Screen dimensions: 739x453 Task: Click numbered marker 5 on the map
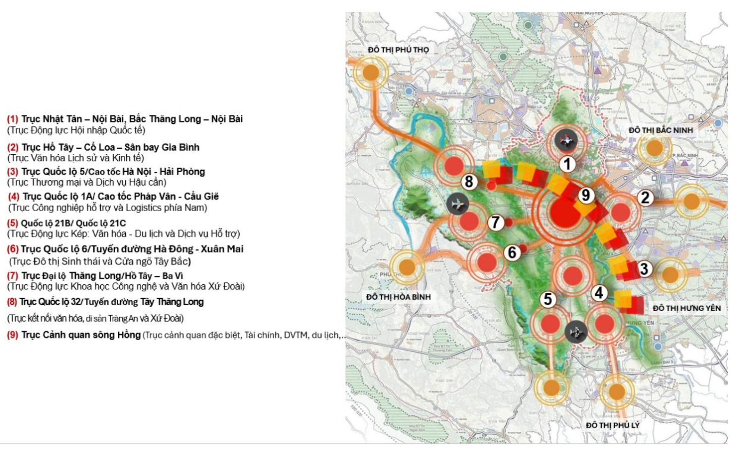pos(548,299)
